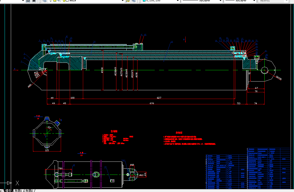Toggle MAIN layer viewport freeze icon
Viewport: 294px width, 192px height.
59,1
